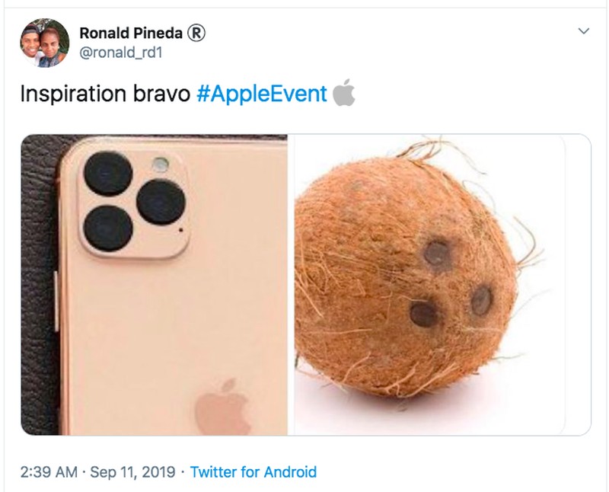Screen dimensions: 609x492
Task: Click the "Inspiration bravo" tweet text
Action: tap(106, 94)
